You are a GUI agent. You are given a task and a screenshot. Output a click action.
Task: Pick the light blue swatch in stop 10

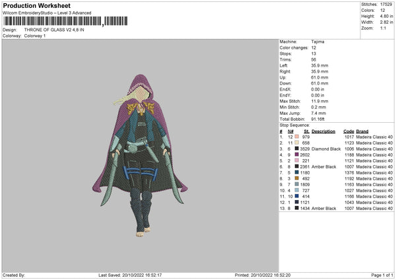tap(297, 190)
